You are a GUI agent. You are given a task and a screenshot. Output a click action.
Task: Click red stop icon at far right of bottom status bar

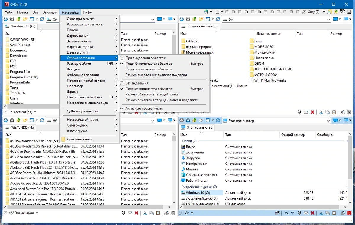(349, 213)
